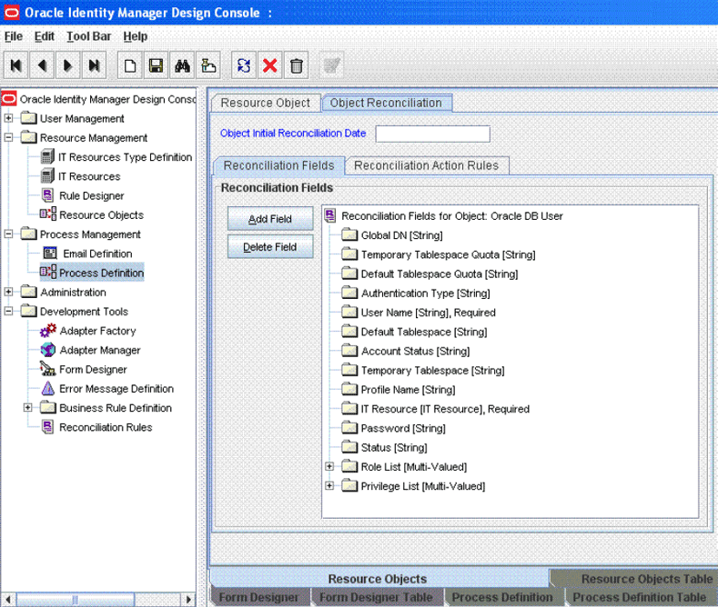The width and height of the screenshot is (718, 607).
Task: Go to the first record toolbar icon
Action: click(x=16, y=65)
